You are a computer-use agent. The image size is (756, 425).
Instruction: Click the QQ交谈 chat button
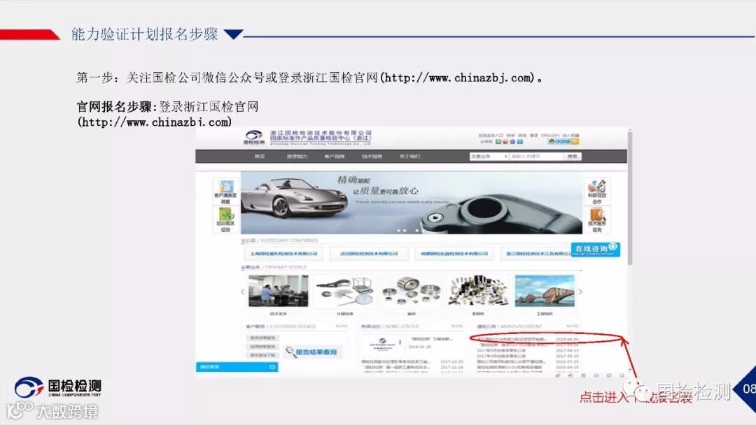click(563, 141)
